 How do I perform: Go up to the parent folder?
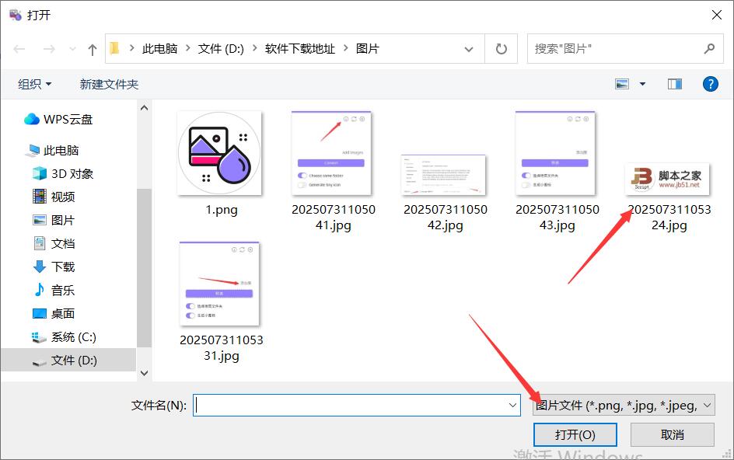point(91,48)
